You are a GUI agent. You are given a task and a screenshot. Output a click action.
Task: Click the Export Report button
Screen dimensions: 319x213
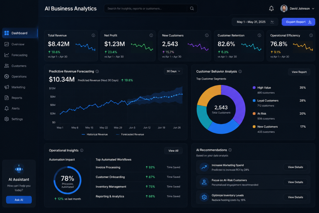click(x=298, y=22)
